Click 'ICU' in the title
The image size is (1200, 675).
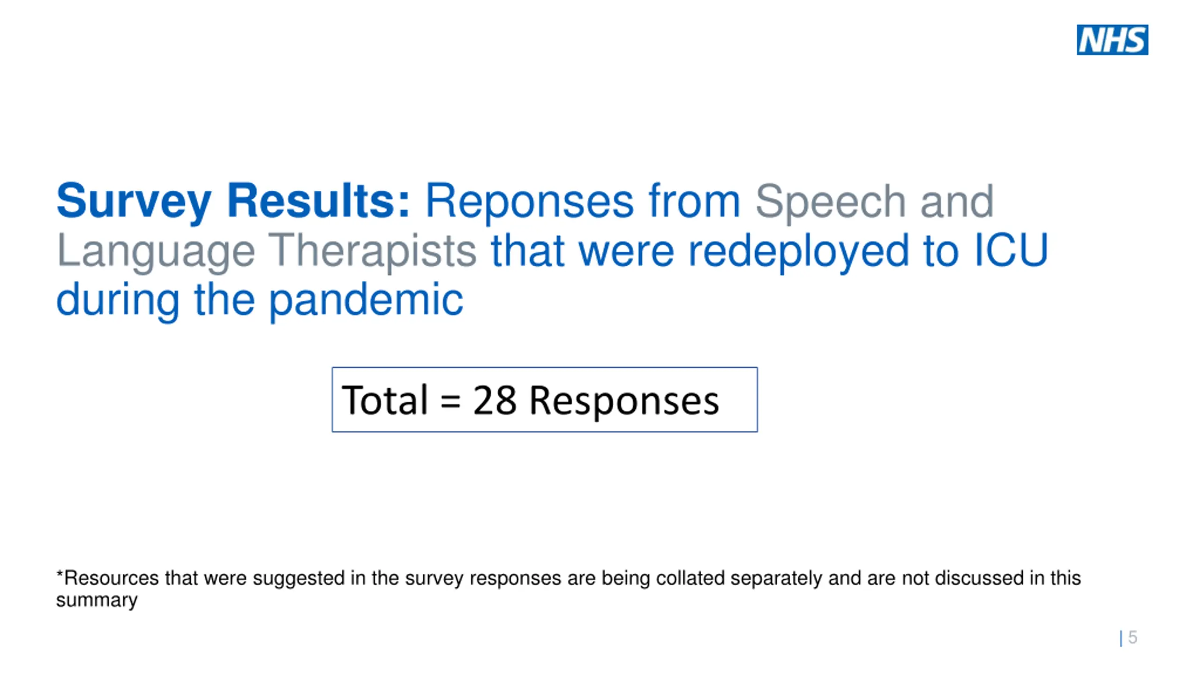coord(1011,251)
